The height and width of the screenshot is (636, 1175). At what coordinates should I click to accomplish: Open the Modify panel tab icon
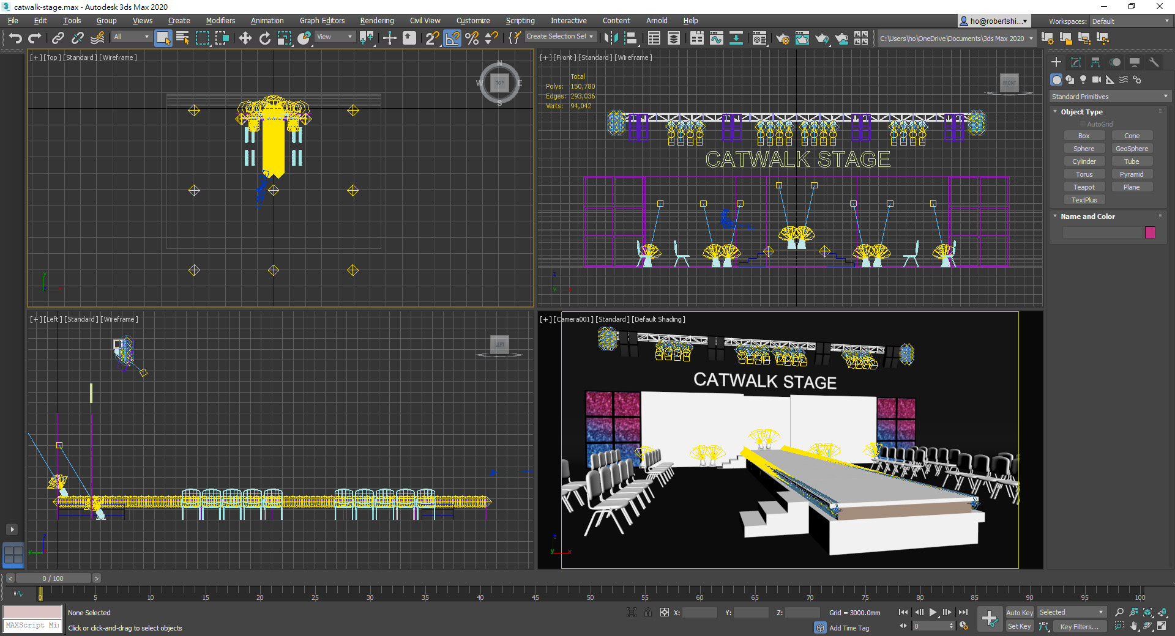pos(1076,62)
